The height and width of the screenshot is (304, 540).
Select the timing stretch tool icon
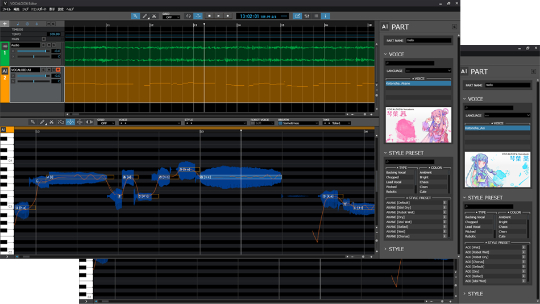coord(89,122)
